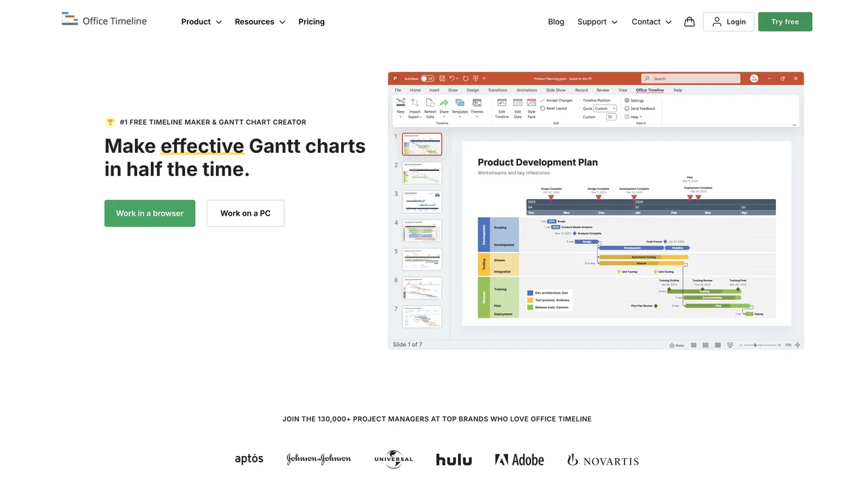Switch to the Design tab
Image resolution: width=867 pixels, height=487 pixels.
(473, 90)
